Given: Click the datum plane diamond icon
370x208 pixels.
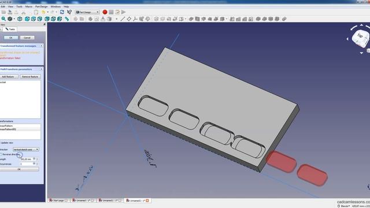Looking at the screenshot, I should 129,19.
